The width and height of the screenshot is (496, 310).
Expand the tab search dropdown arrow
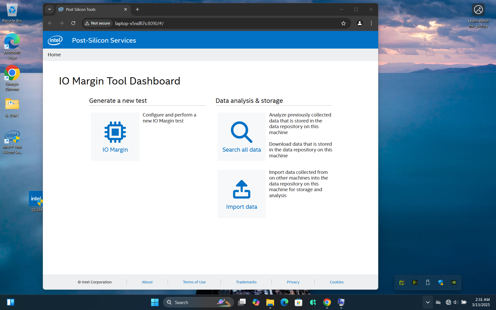click(50, 9)
